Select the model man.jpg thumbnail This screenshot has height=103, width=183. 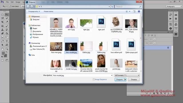tap(71, 64)
